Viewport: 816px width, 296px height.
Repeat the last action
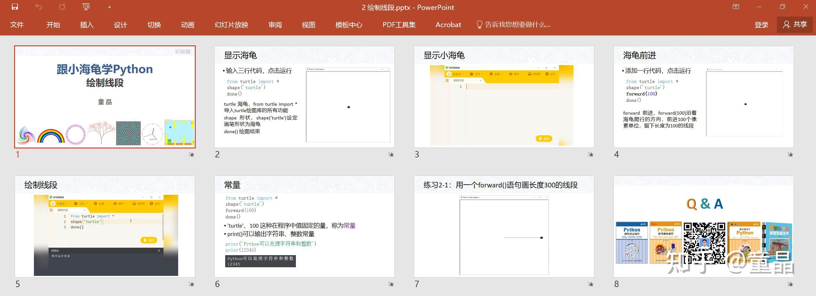[62, 7]
